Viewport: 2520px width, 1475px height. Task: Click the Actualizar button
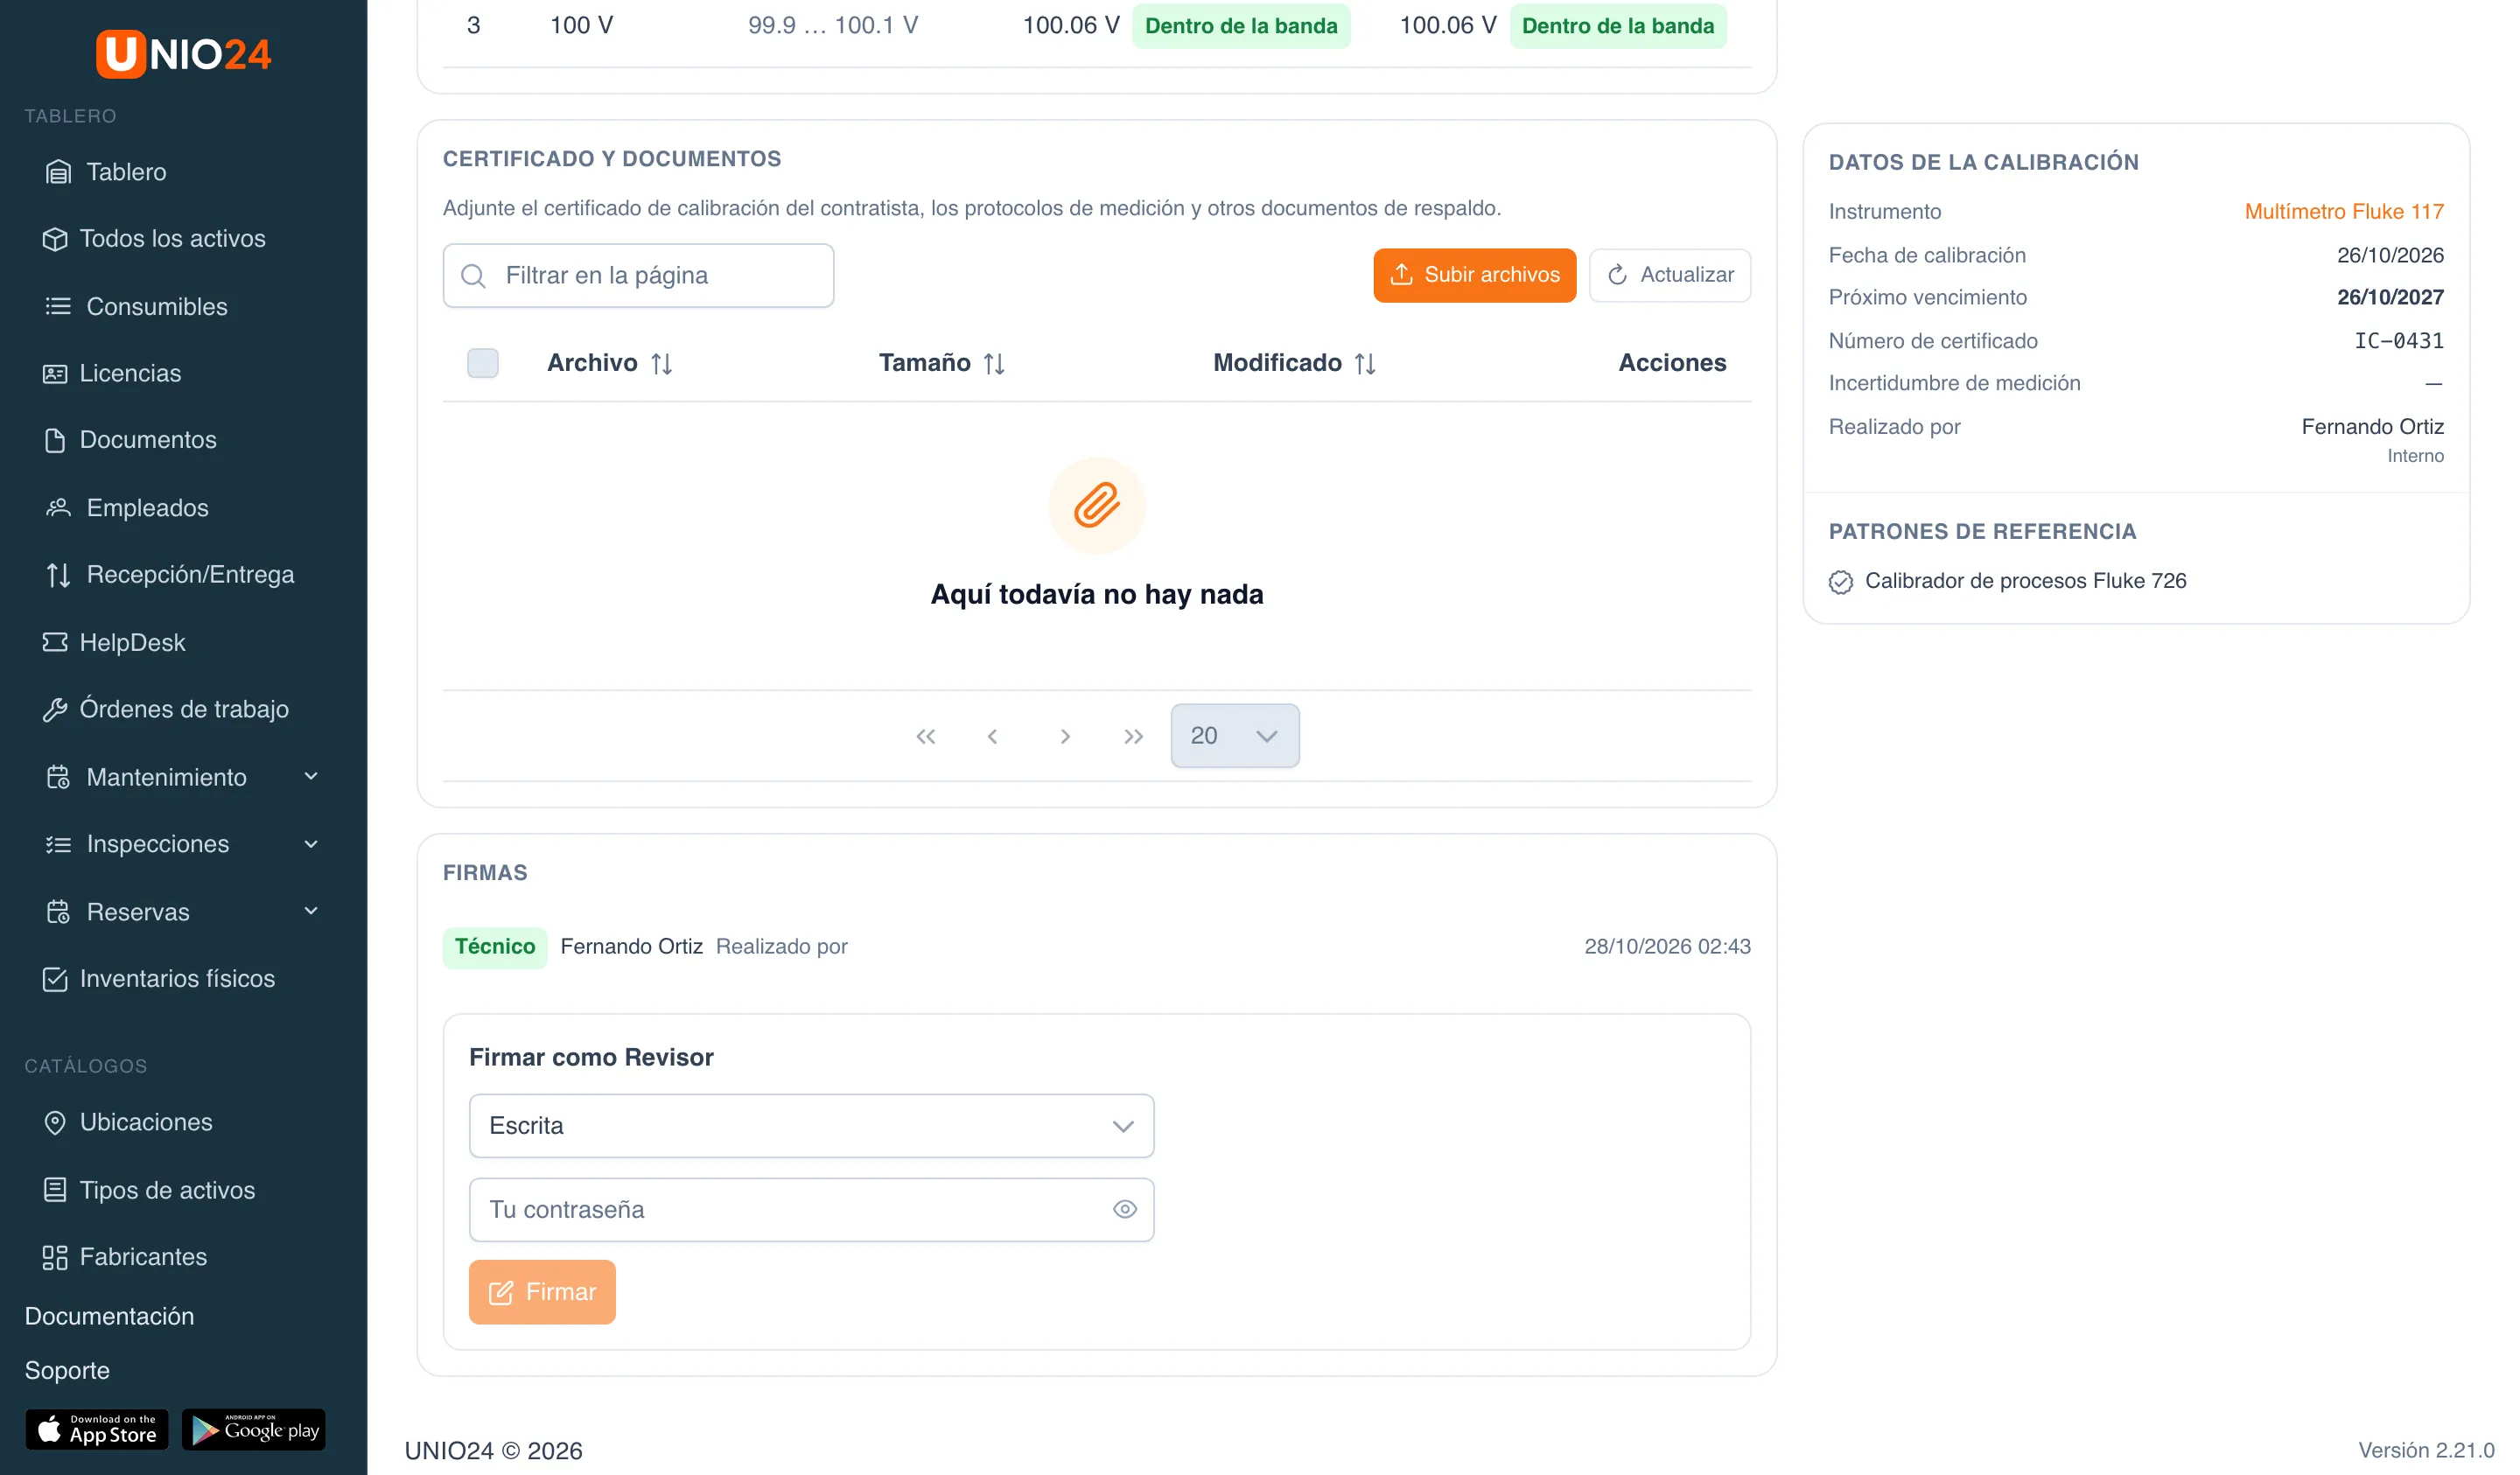tap(1670, 275)
